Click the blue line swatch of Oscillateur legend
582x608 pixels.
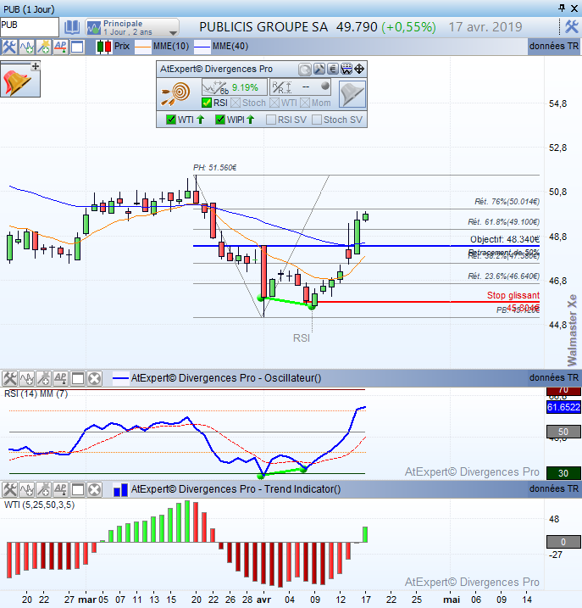tap(120, 378)
